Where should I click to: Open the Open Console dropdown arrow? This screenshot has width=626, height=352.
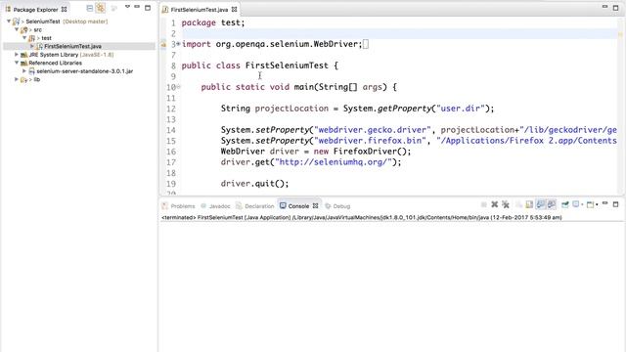pos(597,204)
